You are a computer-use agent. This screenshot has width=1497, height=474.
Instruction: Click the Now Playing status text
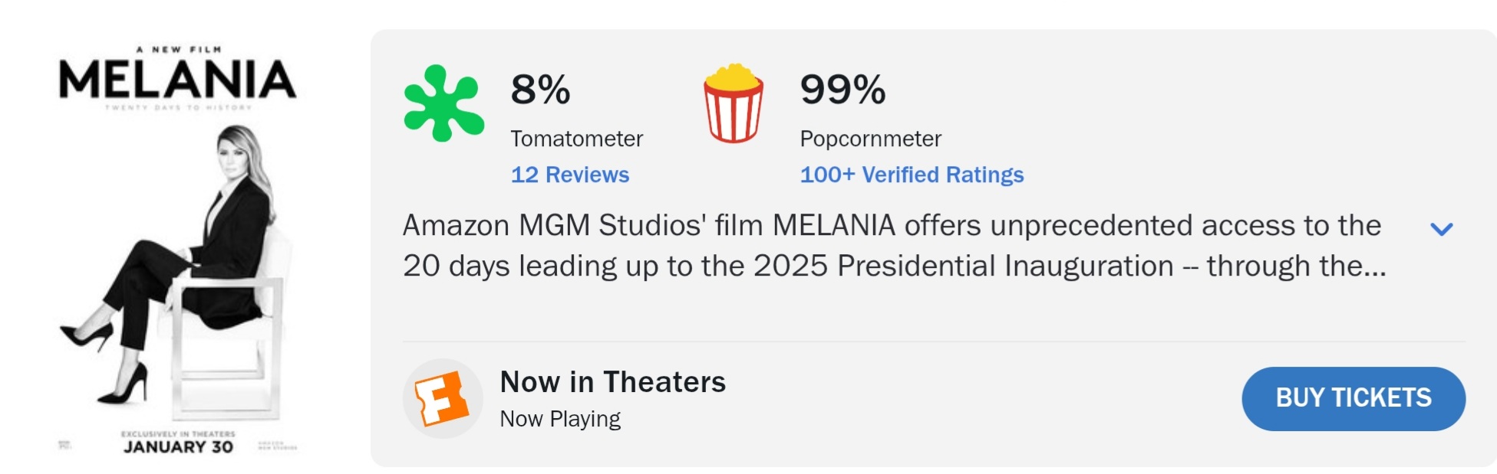(x=560, y=419)
